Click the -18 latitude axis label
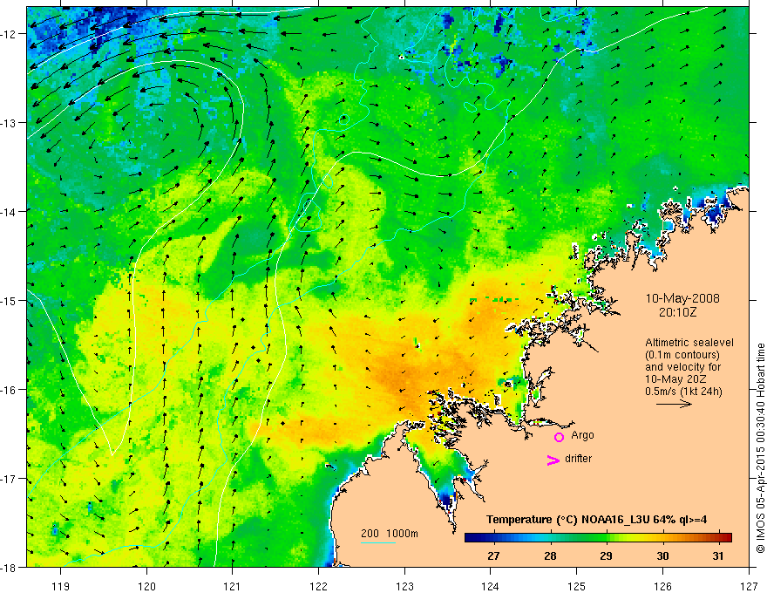 (x=10, y=567)
